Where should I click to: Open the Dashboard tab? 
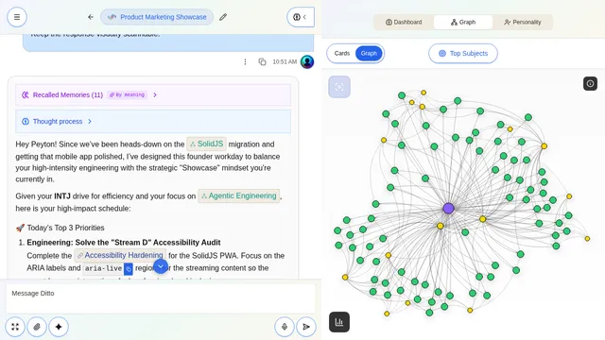(404, 22)
